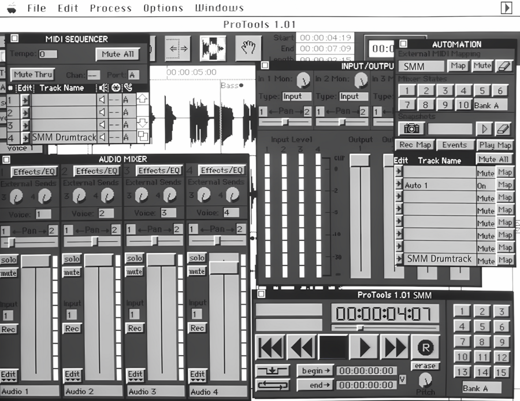Toggle mute on Audio 4 channel
The image size is (520, 401).
[x=196, y=271]
